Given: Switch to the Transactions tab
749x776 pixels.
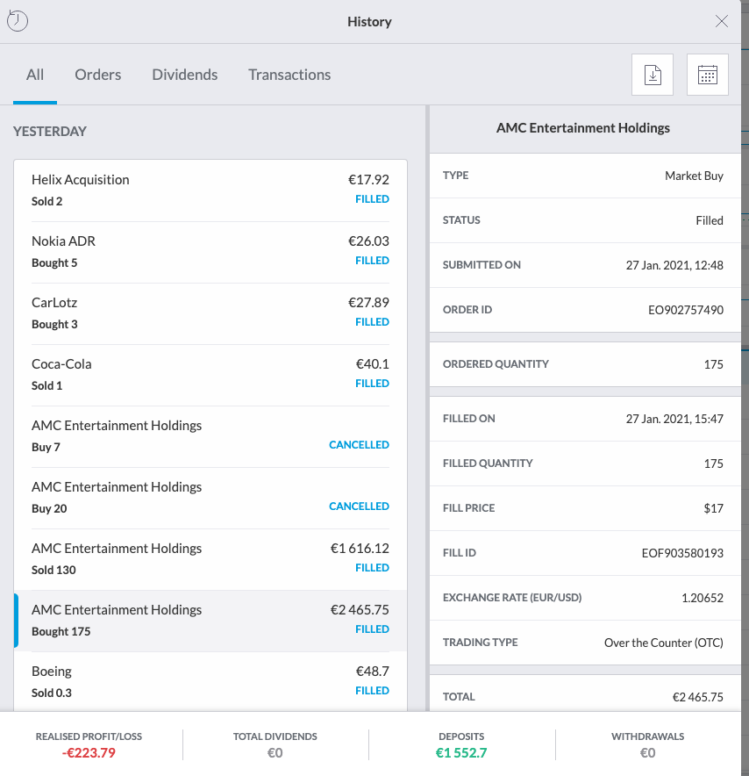Looking at the screenshot, I should pos(289,75).
